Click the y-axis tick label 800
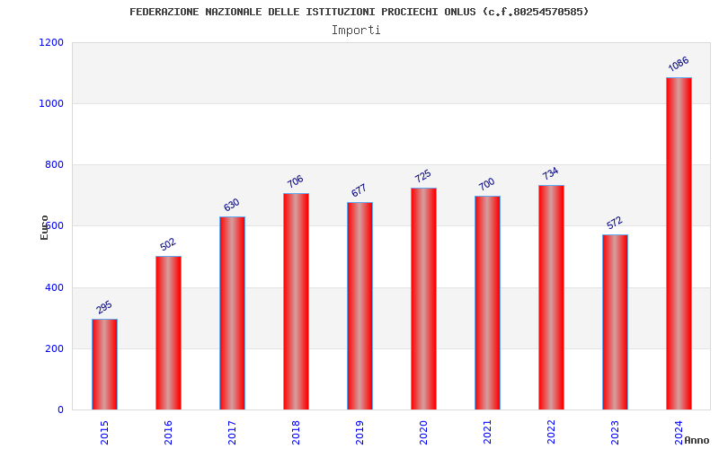 point(54,165)
